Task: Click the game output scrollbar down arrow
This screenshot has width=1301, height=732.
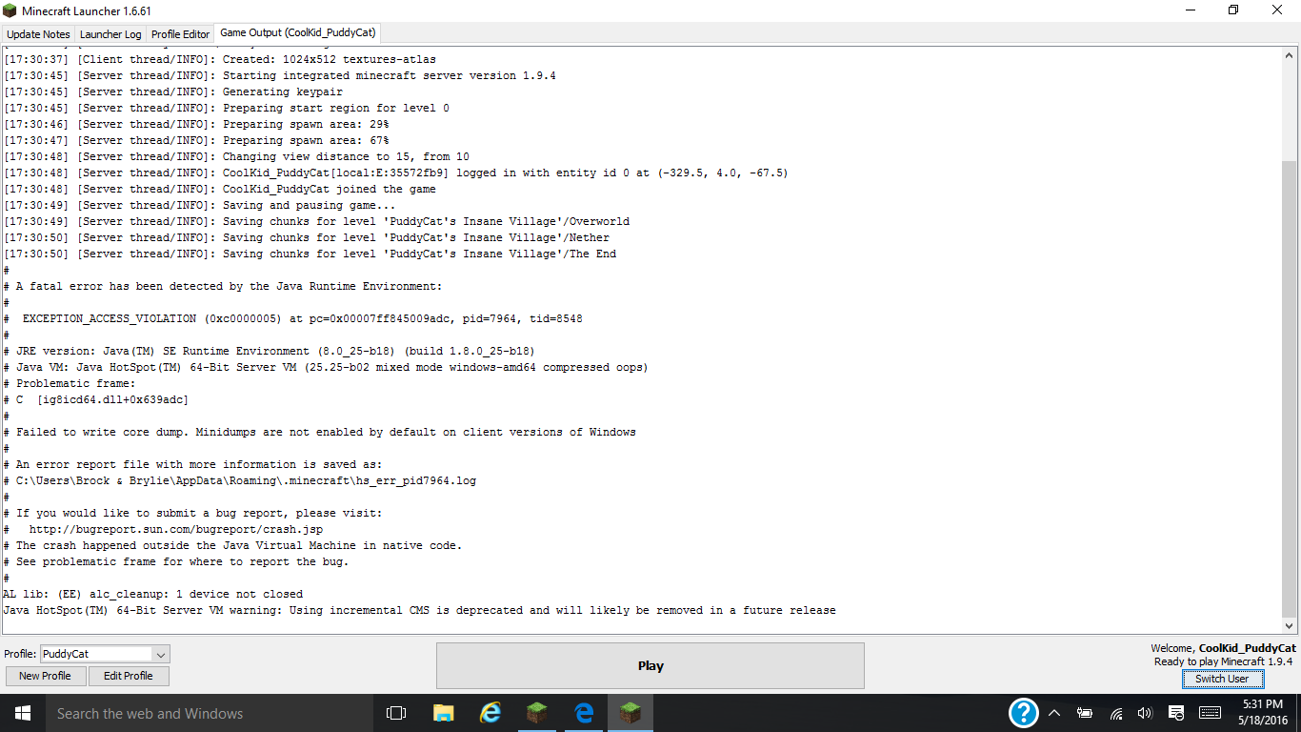Action: [x=1291, y=625]
